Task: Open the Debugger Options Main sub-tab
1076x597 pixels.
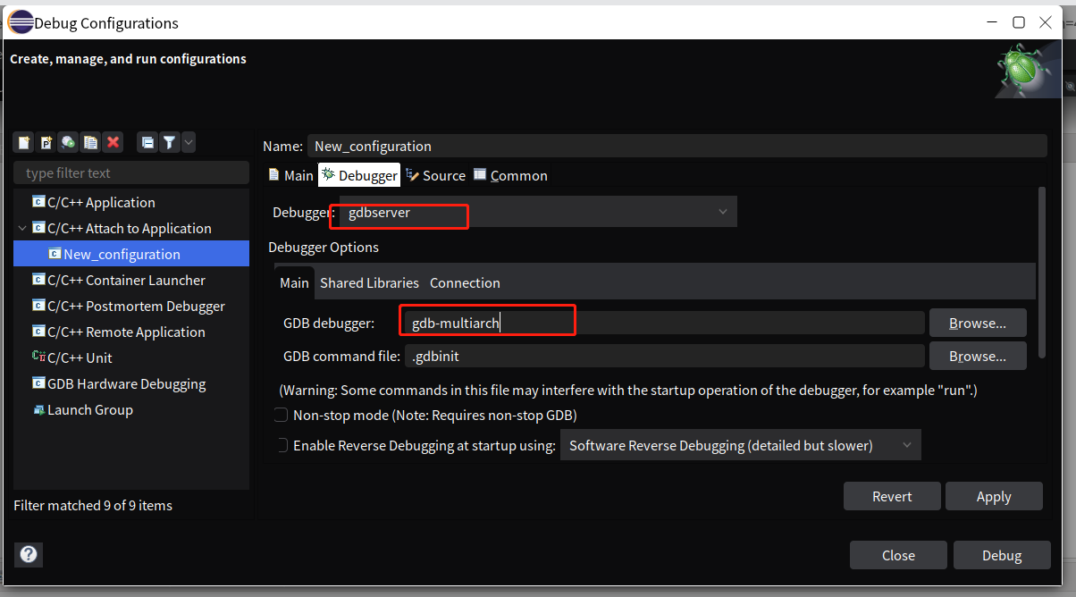Action: 294,282
